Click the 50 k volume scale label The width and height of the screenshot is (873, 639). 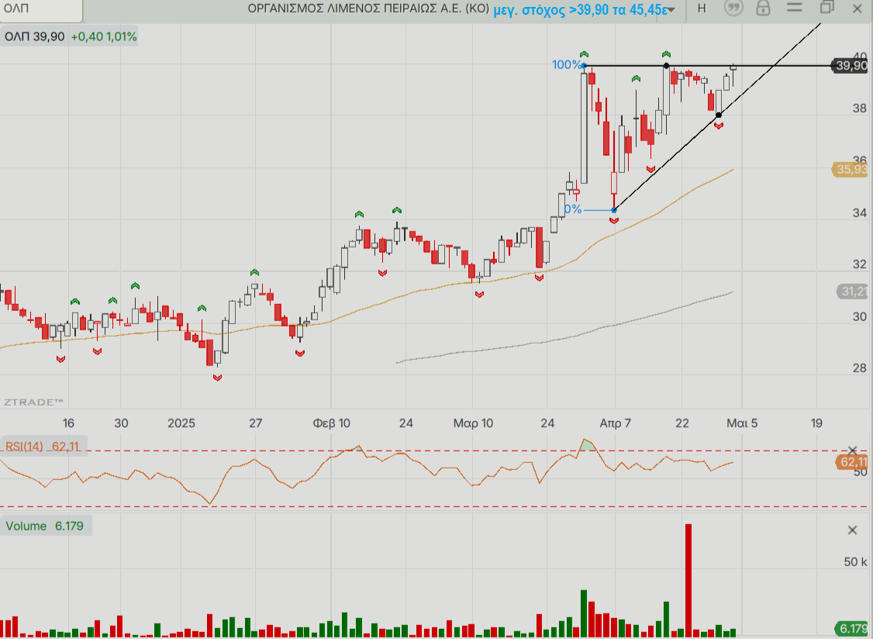pos(855,561)
